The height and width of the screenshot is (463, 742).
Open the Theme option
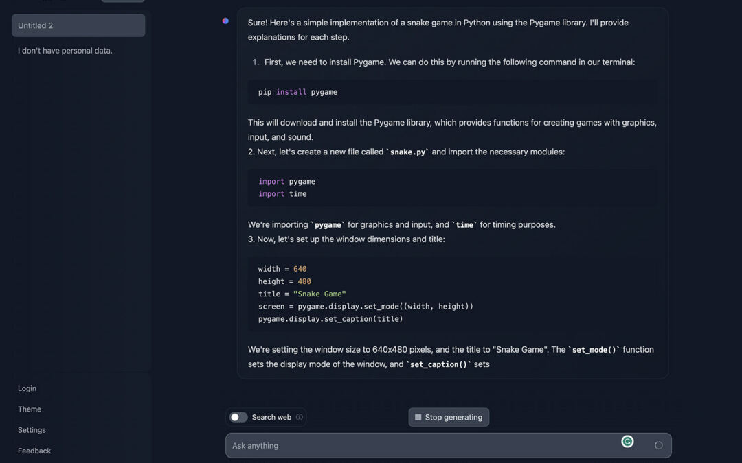[x=30, y=409]
